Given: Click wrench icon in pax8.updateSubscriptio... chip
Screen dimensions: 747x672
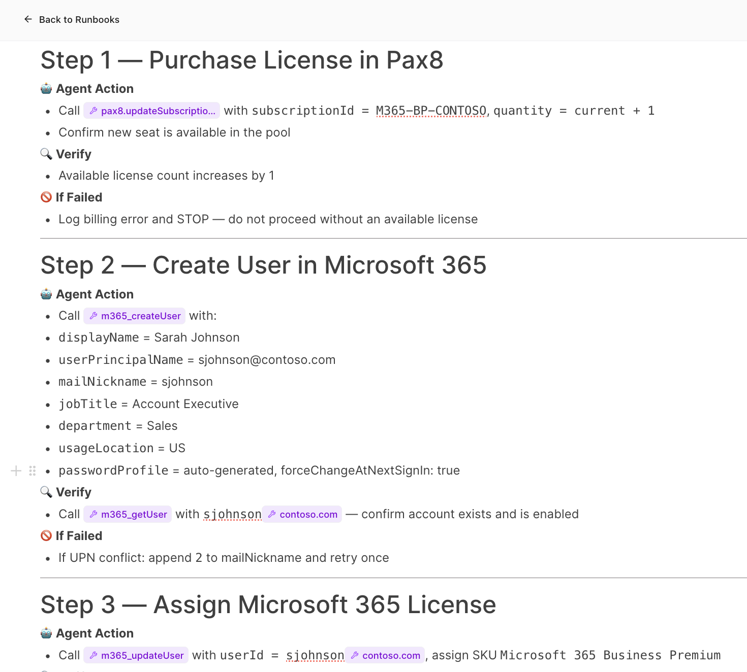Looking at the screenshot, I should click(94, 111).
